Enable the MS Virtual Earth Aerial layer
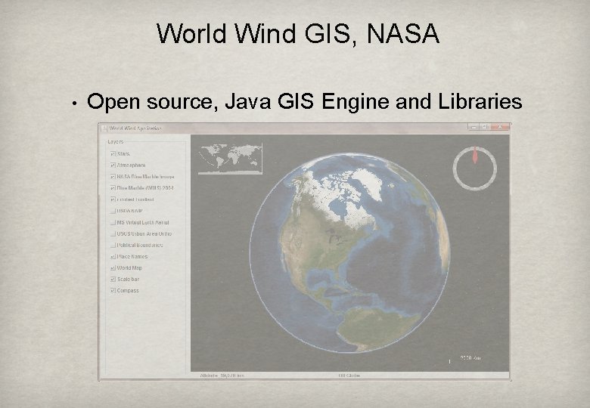590x408 pixels. click(113, 222)
